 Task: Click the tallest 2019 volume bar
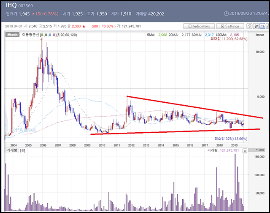[235, 182]
